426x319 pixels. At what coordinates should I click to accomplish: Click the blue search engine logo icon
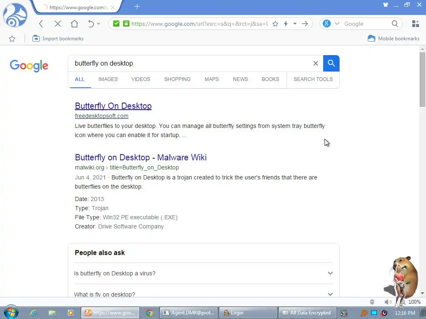[x=327, y=24]
